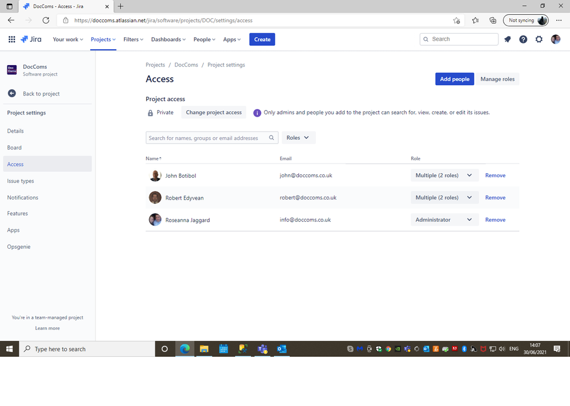Open Roseanna Jaggard's Administrator role dropdown
The width and height of the screenshot is (570, 406).
444,220
